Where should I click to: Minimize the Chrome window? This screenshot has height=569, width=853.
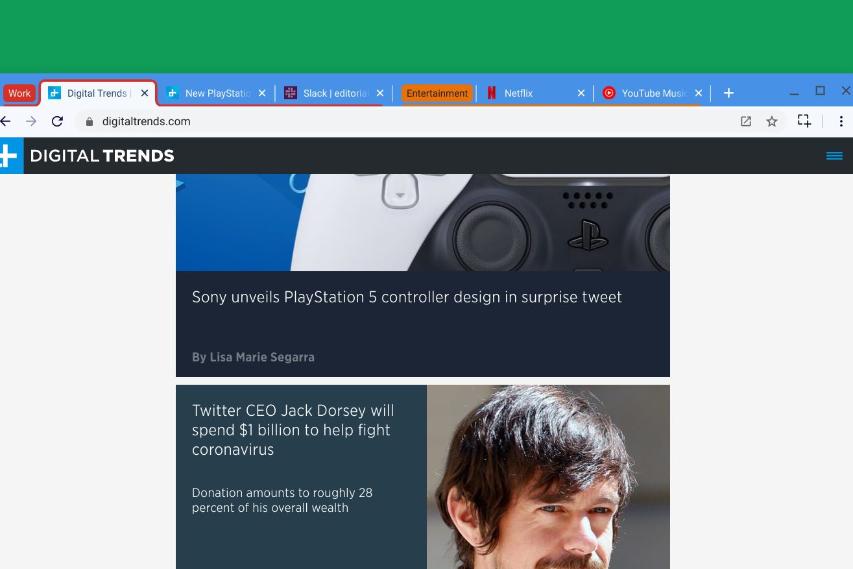pyautogui.click(x=794, y=93)
